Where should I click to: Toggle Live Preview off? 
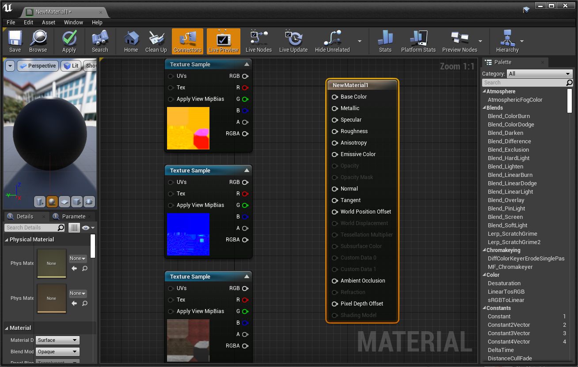(x=223, y=41)
